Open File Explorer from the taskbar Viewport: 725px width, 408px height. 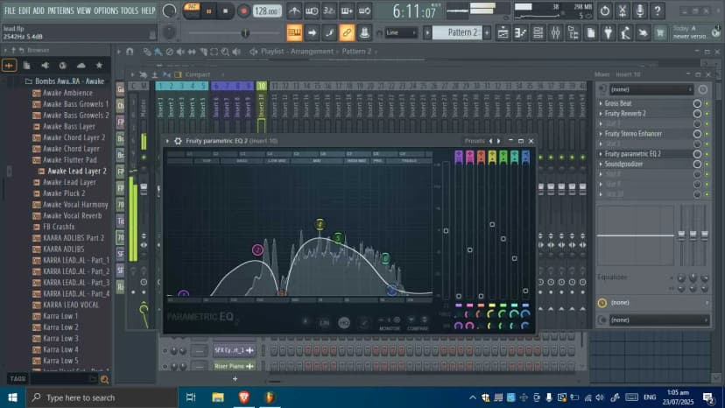tap(218, 397)
